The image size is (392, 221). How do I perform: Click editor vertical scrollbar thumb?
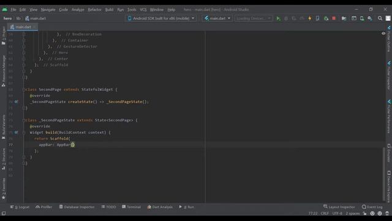point(384,174)
